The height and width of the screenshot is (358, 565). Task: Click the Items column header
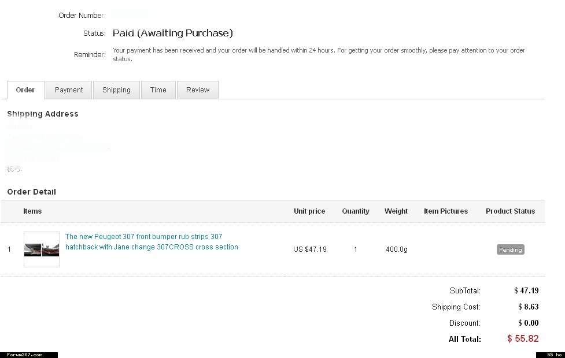(32, 211)
